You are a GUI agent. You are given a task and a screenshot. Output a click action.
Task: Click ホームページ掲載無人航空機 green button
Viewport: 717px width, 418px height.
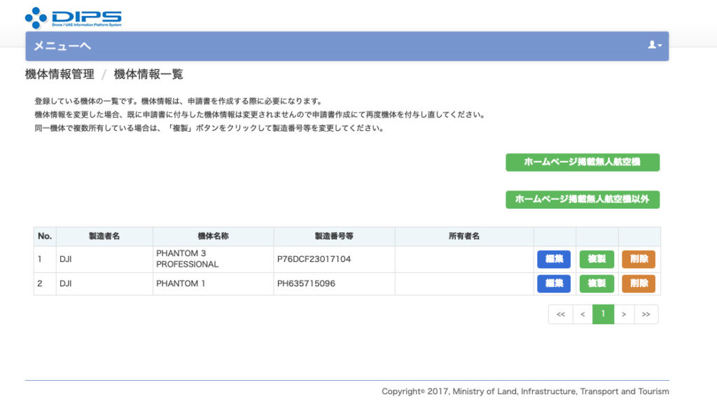coord(582,162)
